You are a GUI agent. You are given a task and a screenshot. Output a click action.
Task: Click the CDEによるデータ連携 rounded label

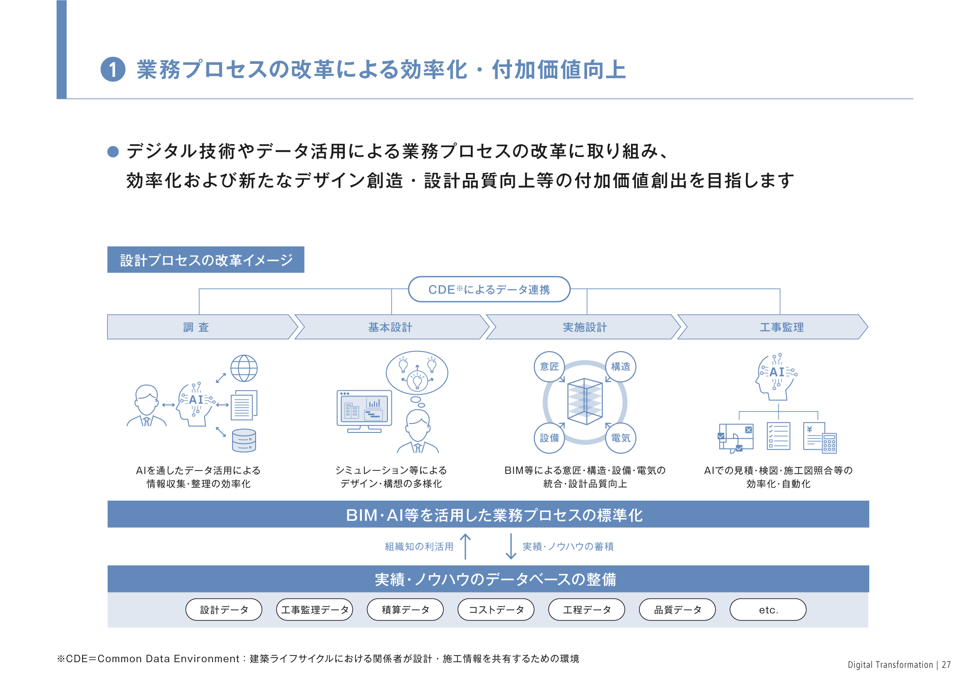click(489, 289)
